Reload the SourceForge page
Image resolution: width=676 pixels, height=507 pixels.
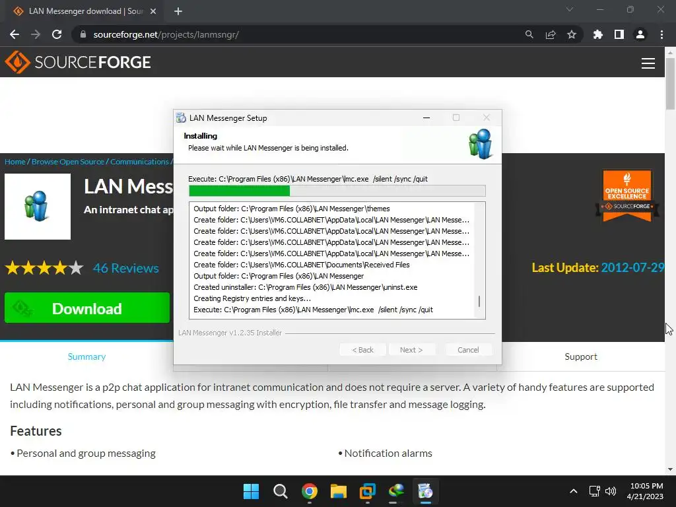click(x=57, y=34)
